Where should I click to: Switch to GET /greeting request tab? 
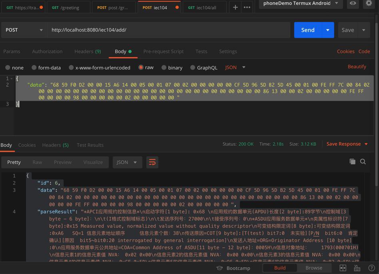[68, 8]
